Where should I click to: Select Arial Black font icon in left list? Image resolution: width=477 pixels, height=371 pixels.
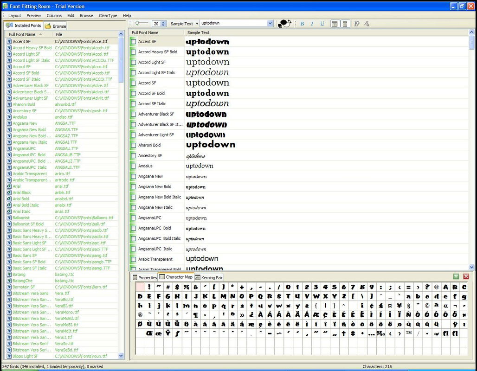[9, 192]
